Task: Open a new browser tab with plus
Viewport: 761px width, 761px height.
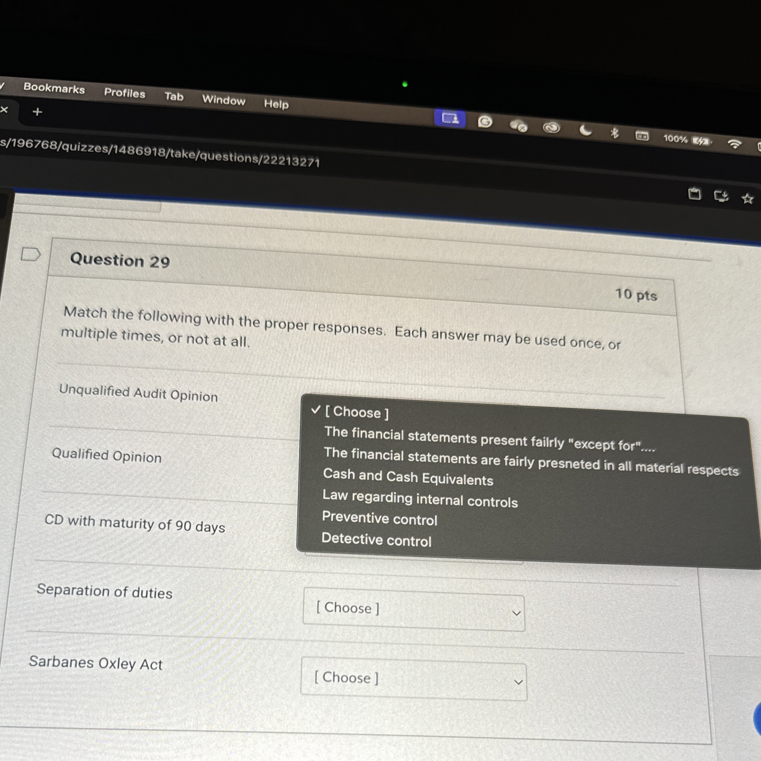Action: point(37,112)
